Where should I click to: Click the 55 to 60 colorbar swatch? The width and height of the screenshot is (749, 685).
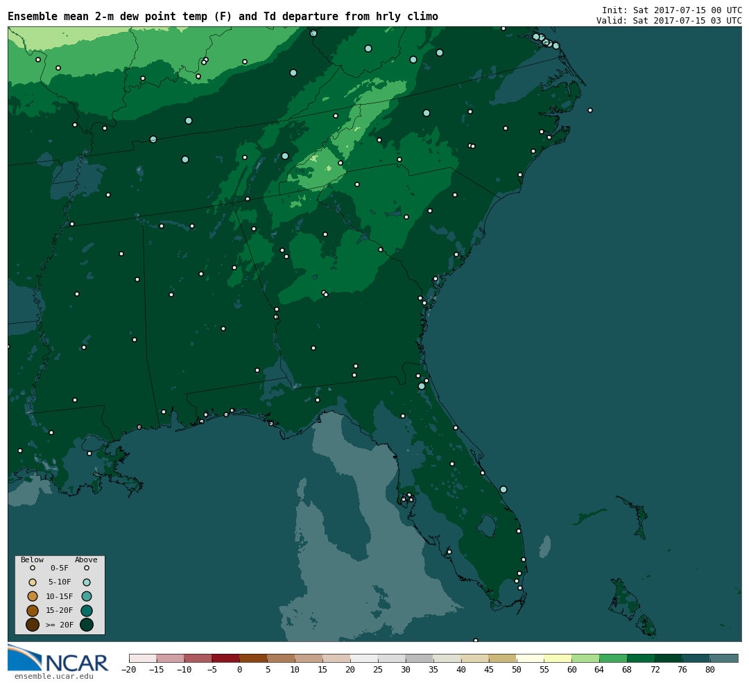[x=558, y=659]
